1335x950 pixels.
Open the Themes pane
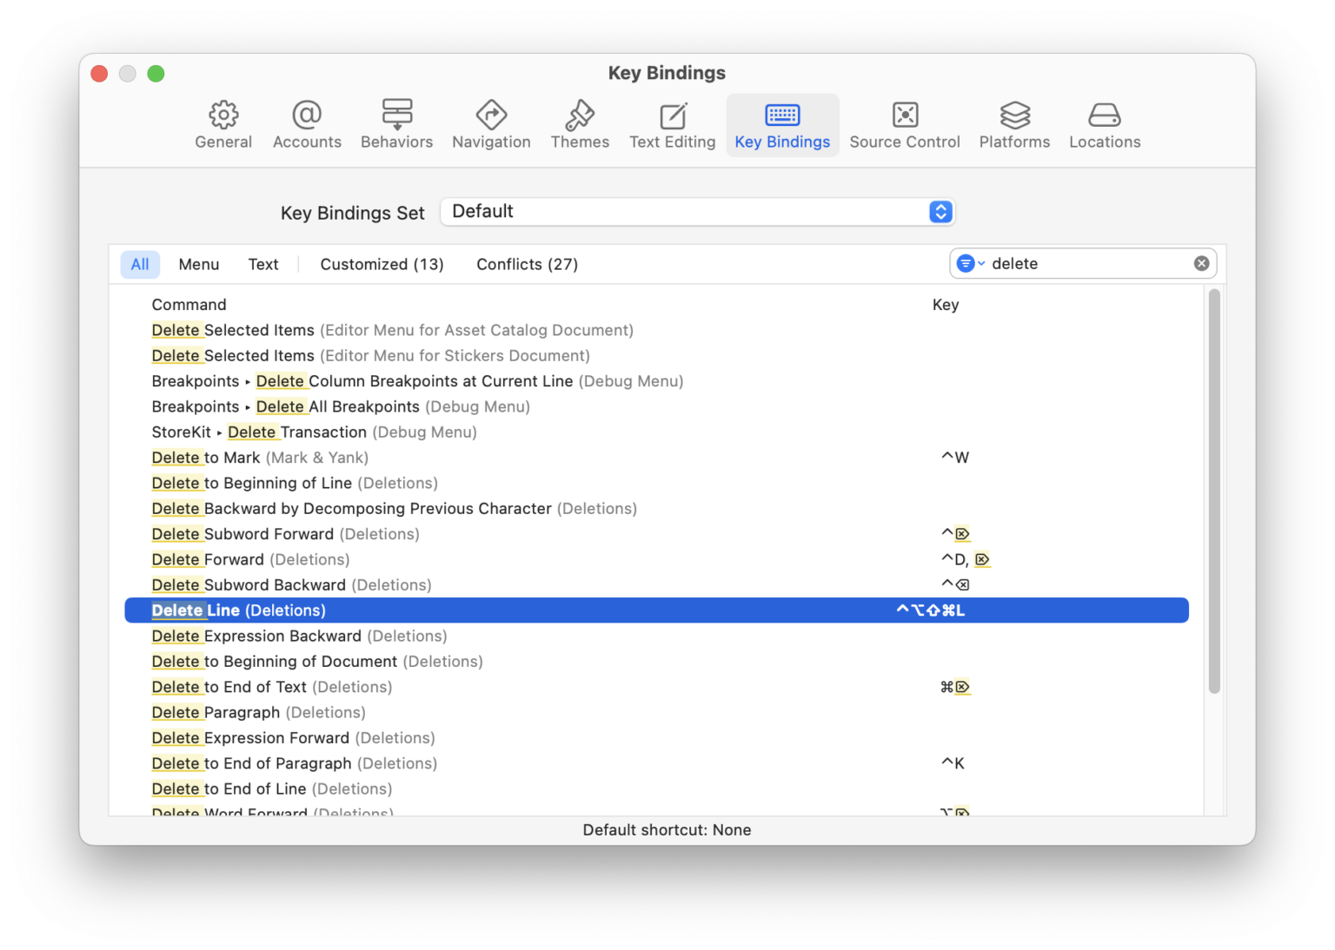[580, 124]
